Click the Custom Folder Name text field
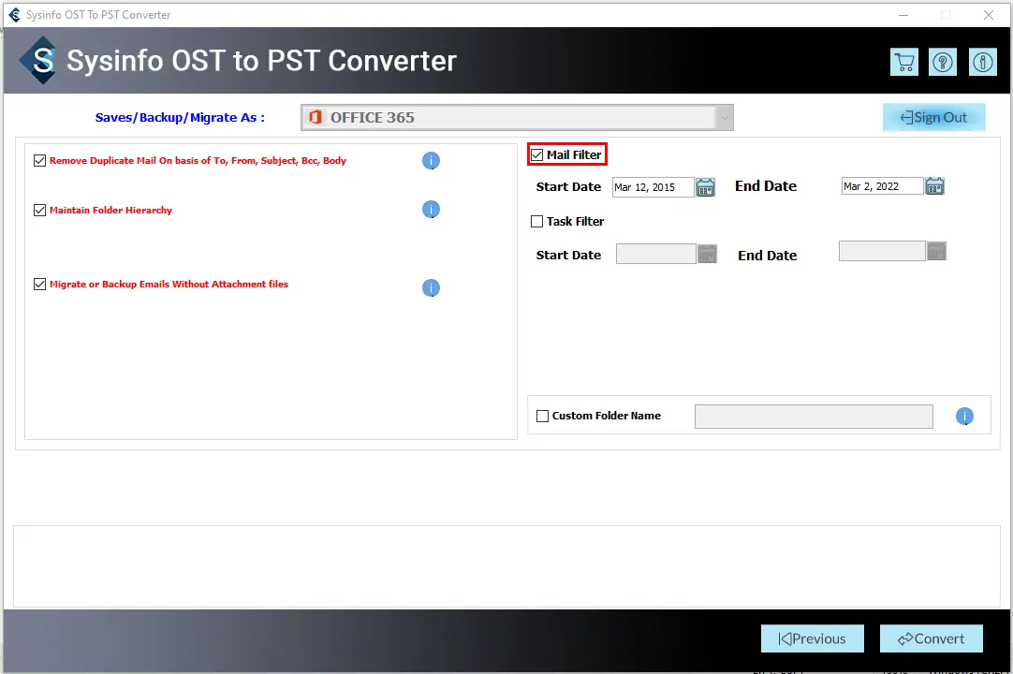 click(x=814, y=417)
